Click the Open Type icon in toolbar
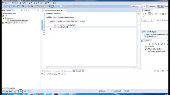The image size is (170, 95). click(x=37, y=6)
